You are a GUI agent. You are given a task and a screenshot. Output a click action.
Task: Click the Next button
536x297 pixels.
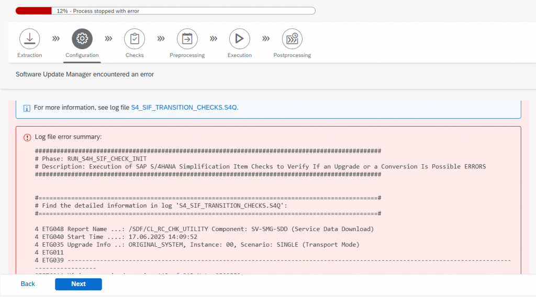[79, 284]
